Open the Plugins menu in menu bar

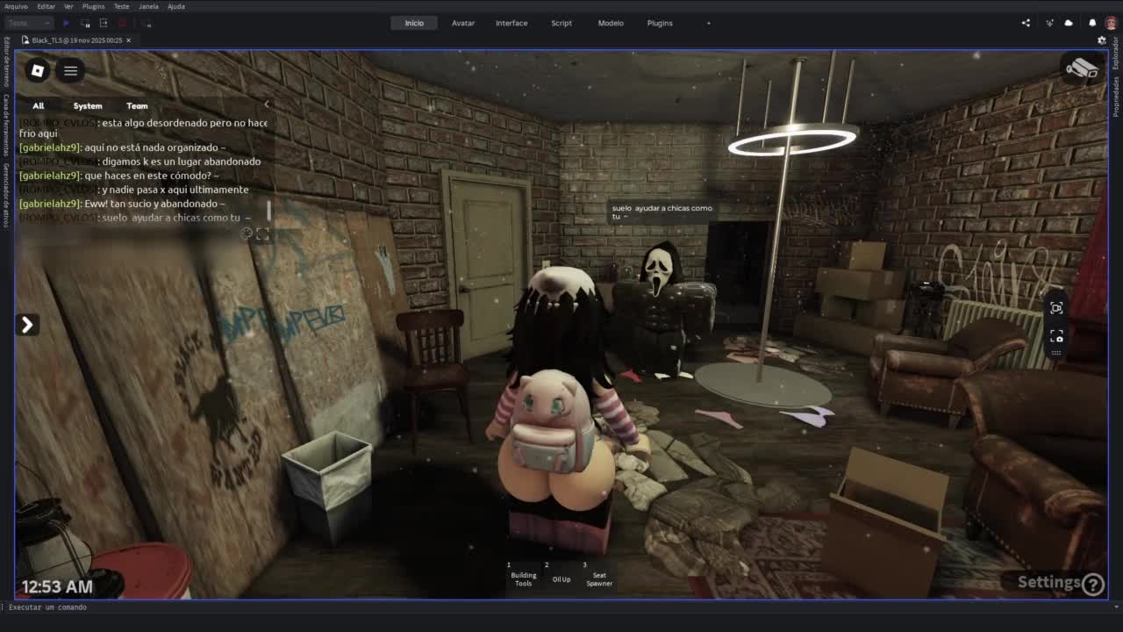click(93, 6)
